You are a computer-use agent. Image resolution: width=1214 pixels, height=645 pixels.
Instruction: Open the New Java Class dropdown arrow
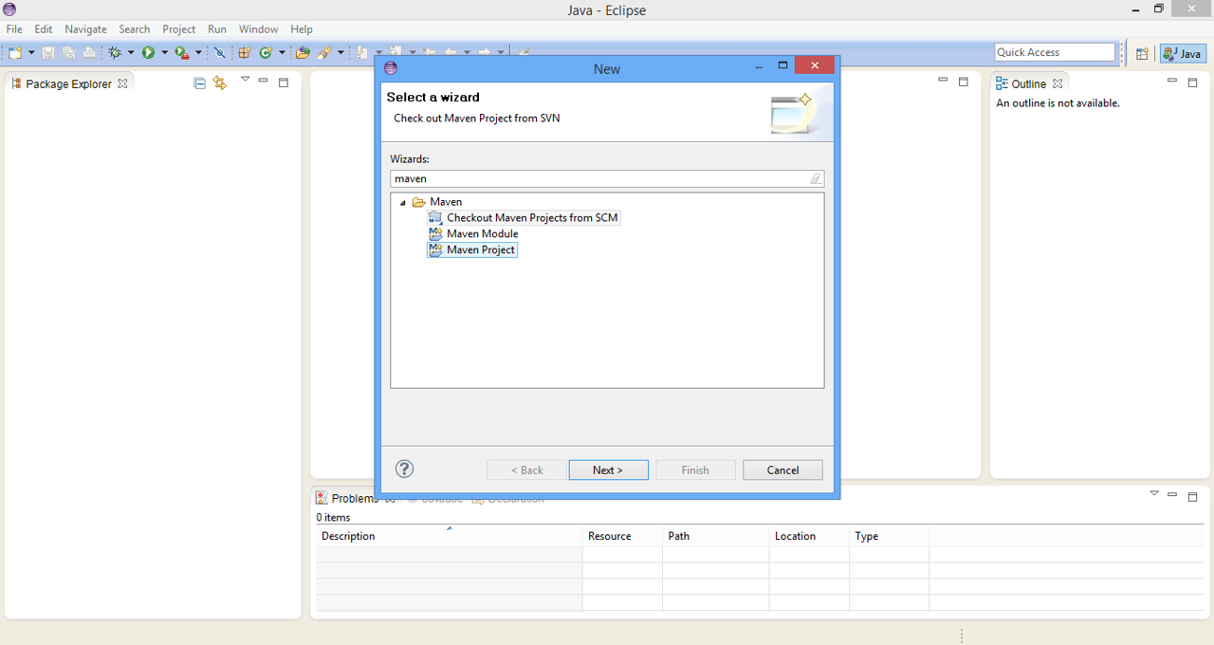pos(282,53)
